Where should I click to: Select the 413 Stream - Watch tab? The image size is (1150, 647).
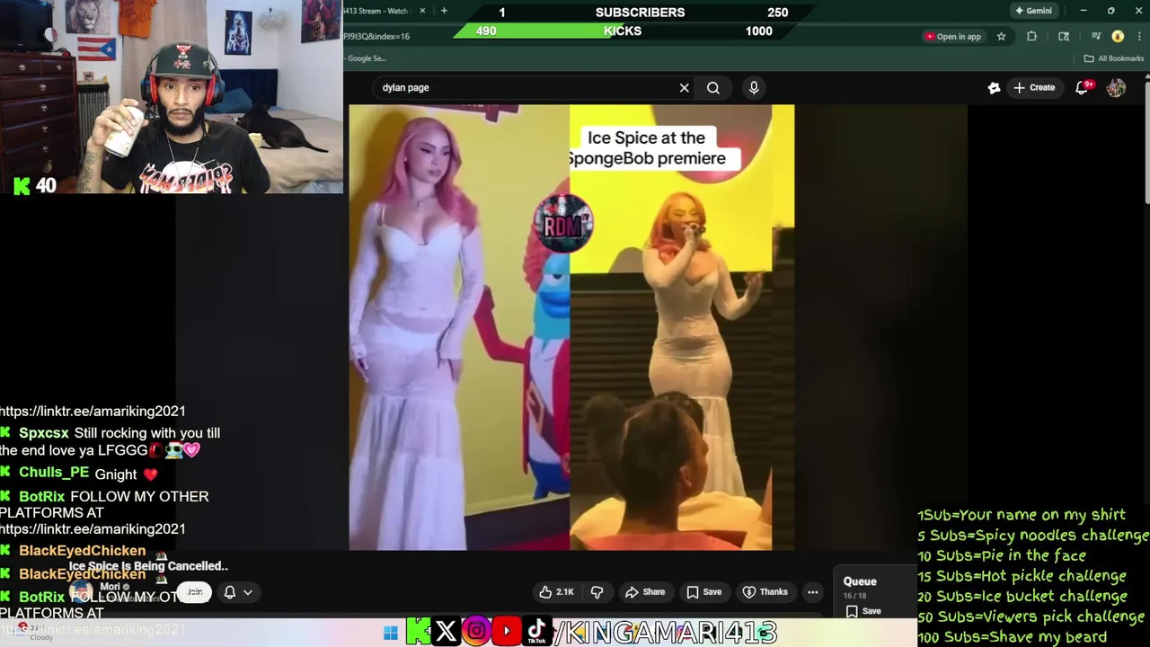[x=377, y=11]
